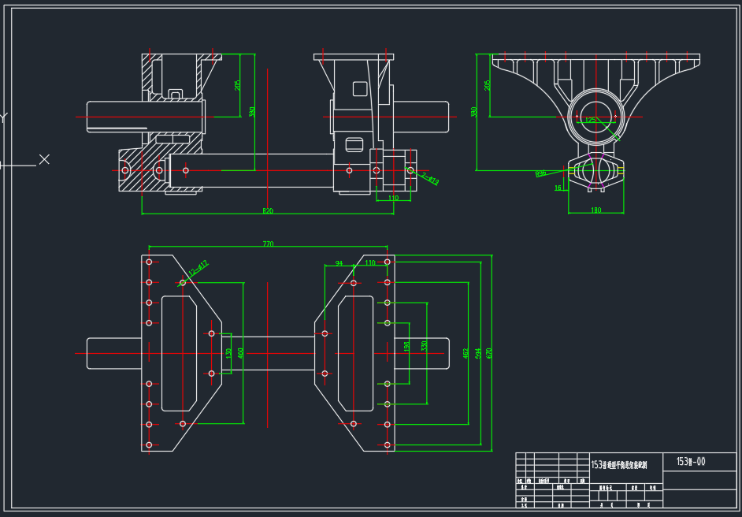Select the 2-Φ13 hole callout annotation
This screenshot has height=517, width=742.
429,180
